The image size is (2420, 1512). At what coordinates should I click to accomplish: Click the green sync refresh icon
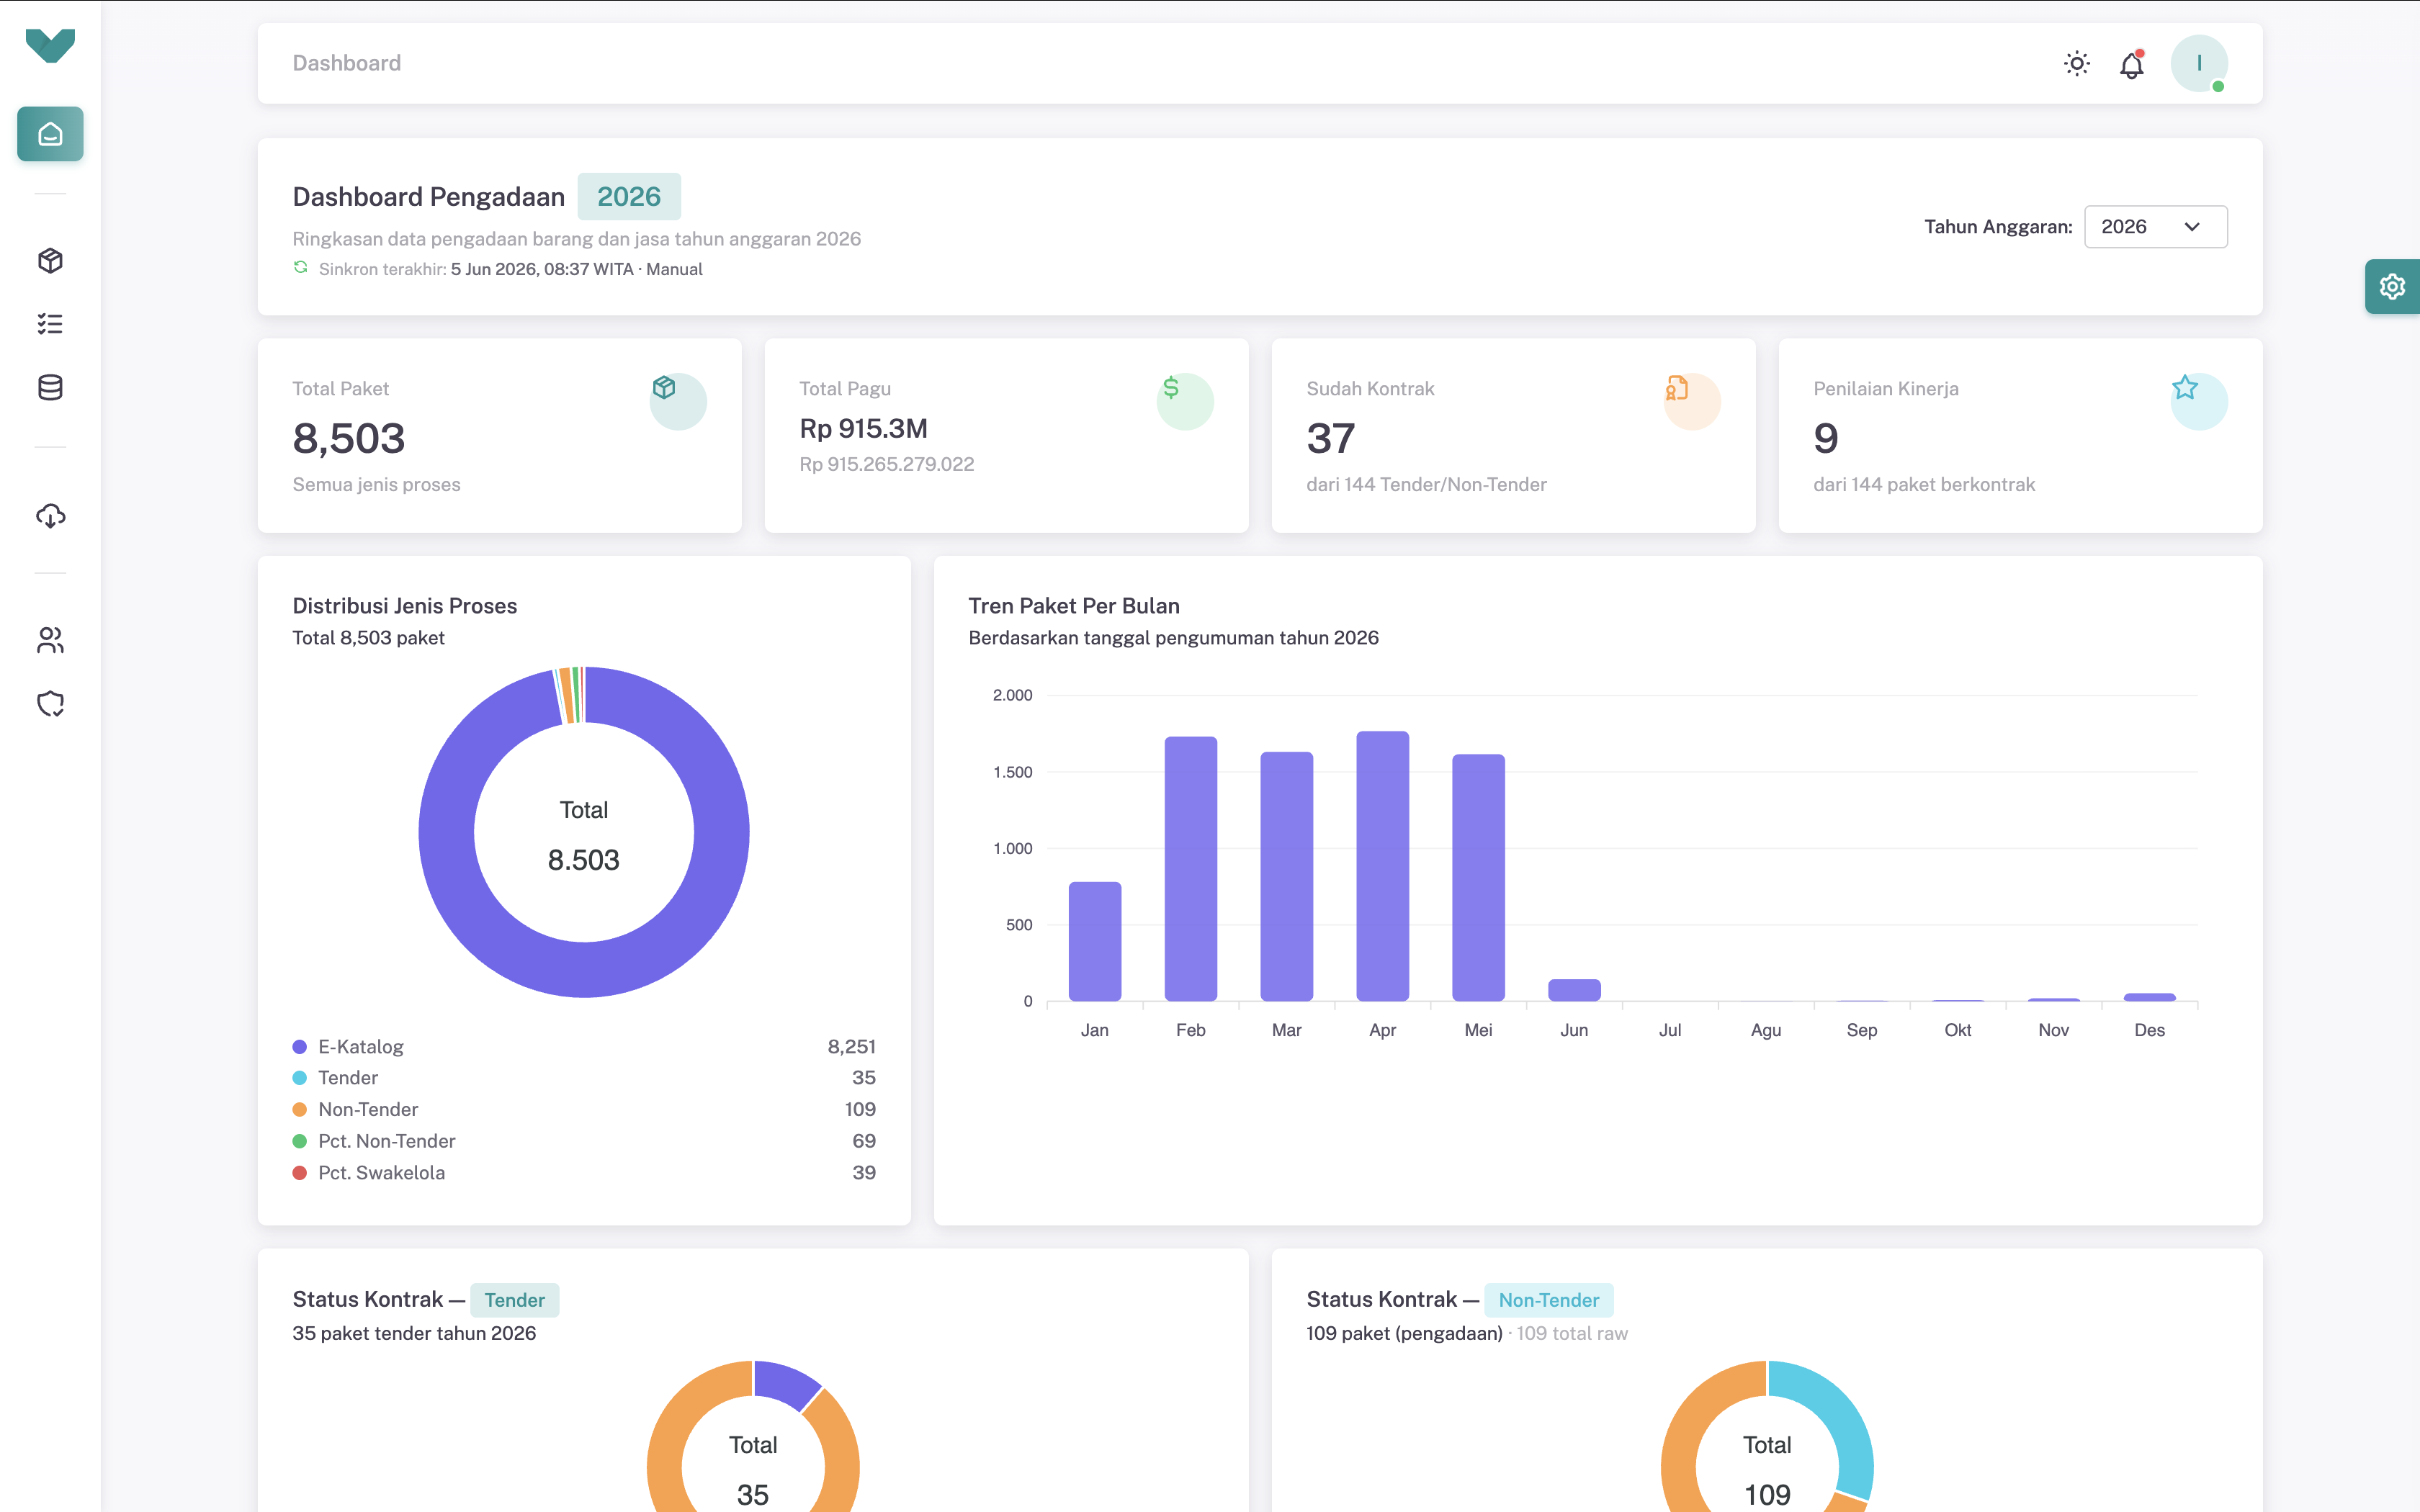[x=300, y=268]
